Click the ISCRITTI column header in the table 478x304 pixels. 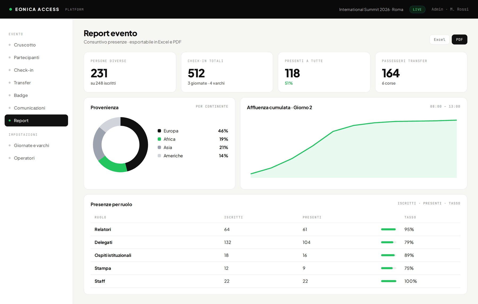pos(233,217)
